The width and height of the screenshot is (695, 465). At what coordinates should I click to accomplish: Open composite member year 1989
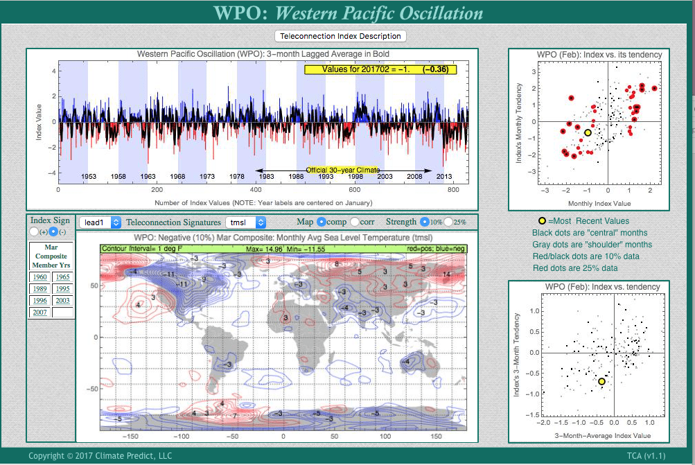point(40,288)
